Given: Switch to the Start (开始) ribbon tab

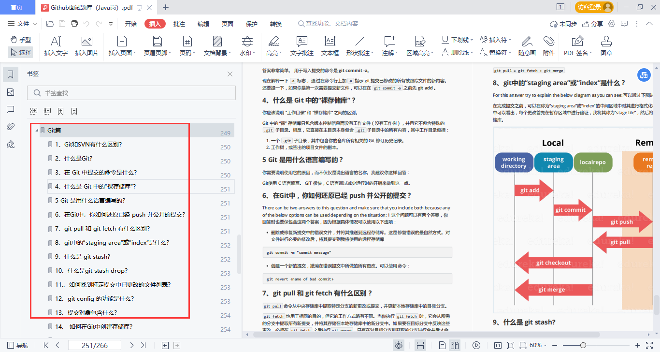Looking at the screenshot, I should 130,24.
